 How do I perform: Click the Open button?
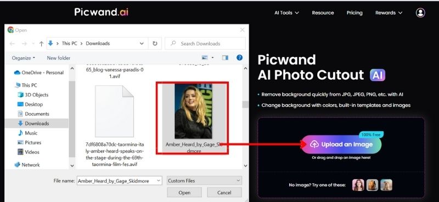tap(184, 193)
